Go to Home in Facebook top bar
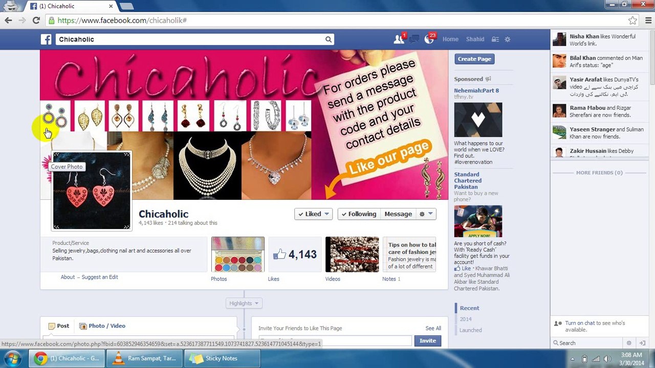655x368 pixels. pos(450,39)
